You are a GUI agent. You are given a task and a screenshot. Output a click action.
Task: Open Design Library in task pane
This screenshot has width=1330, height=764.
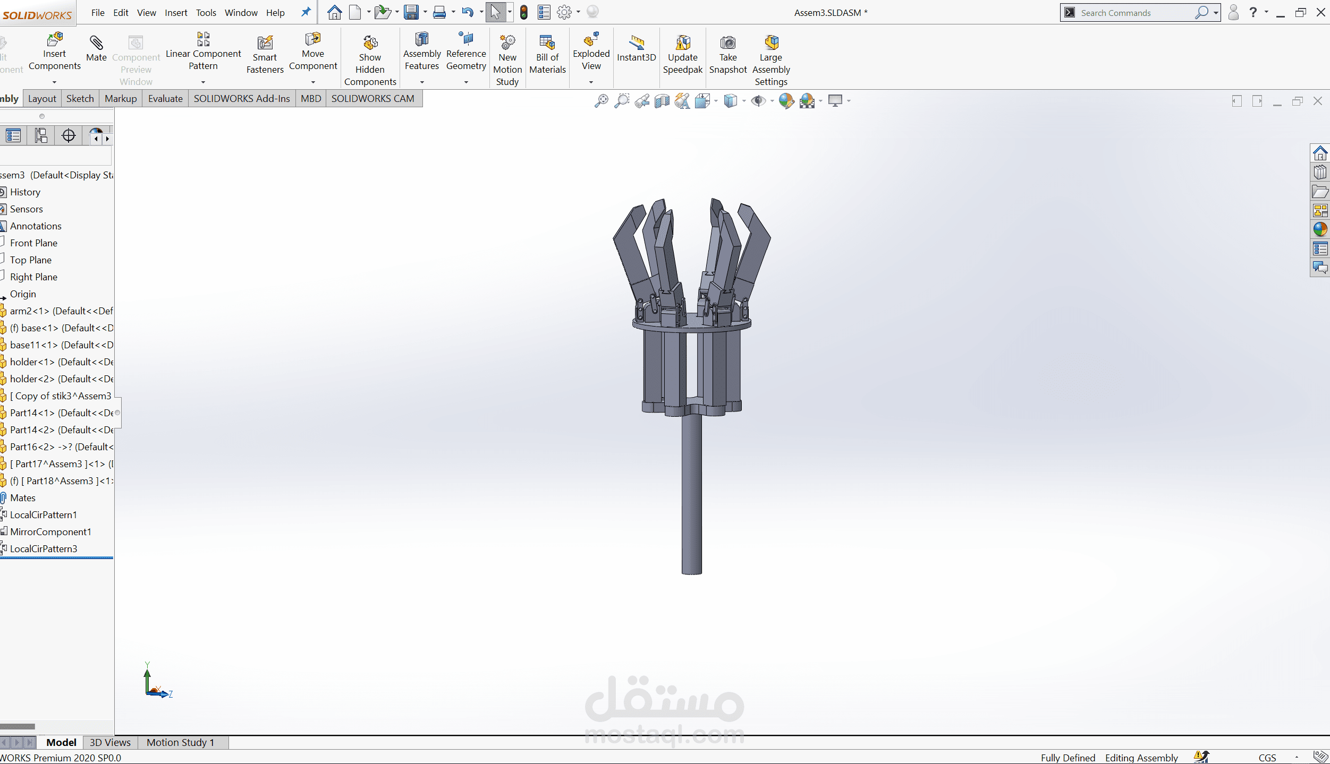(x=1320, y=173)
